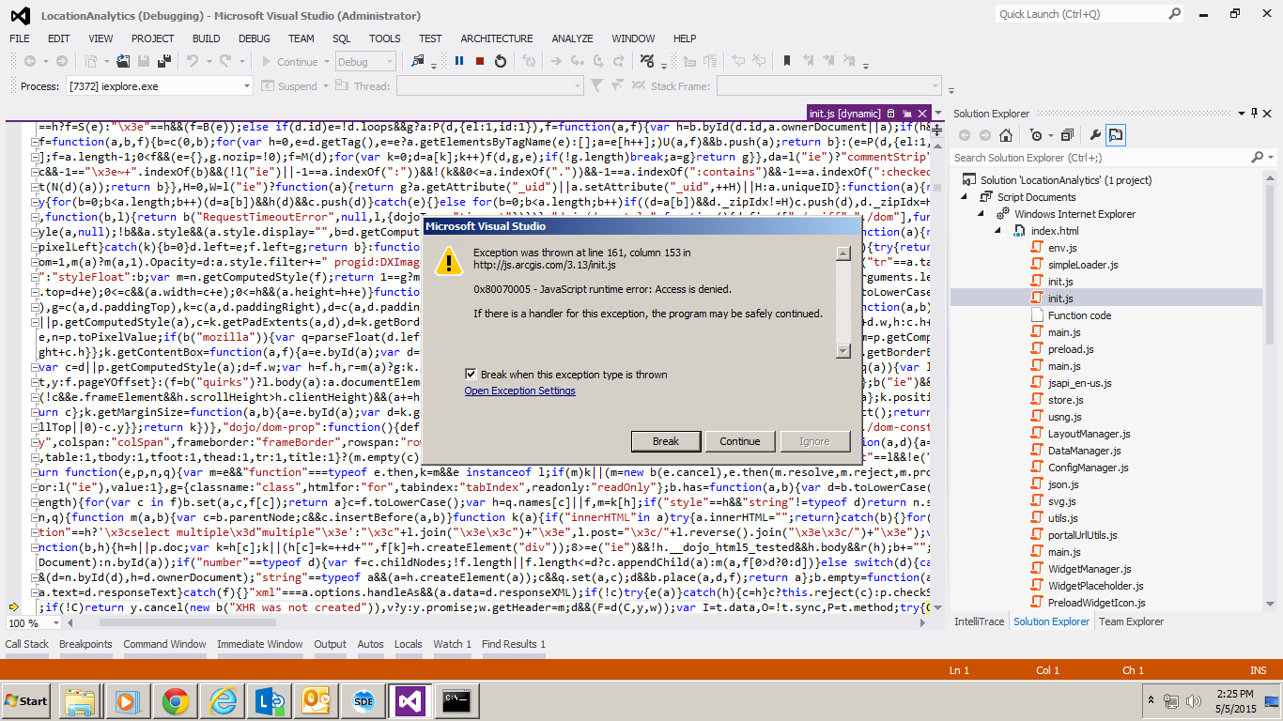
Task: Click the Windows Start button
Action: (27, 700)
